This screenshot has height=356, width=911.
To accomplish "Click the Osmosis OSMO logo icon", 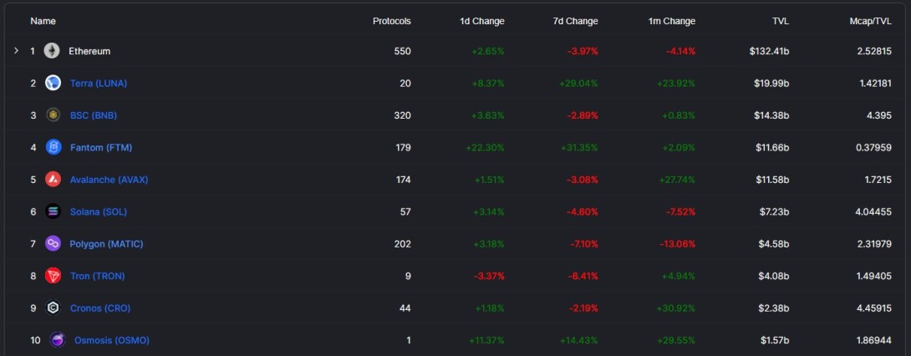I will click(58, 340).
